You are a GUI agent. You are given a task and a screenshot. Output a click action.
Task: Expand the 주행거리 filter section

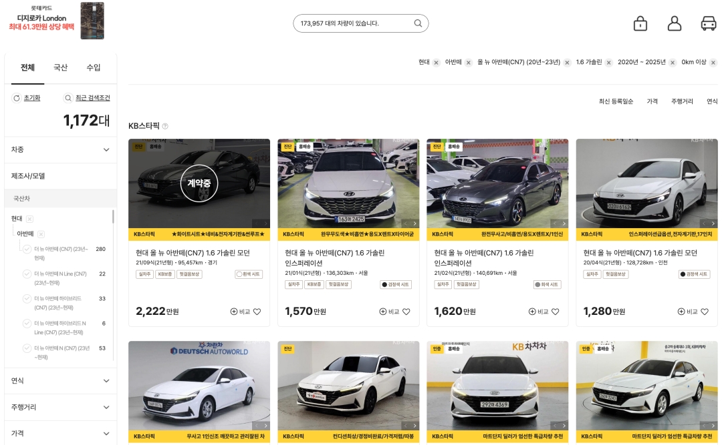pyautogui.click(x=60, y=407)
